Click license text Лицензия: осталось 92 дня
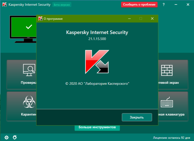The width and height of the screenshot is (194, 141). point(171,137)
